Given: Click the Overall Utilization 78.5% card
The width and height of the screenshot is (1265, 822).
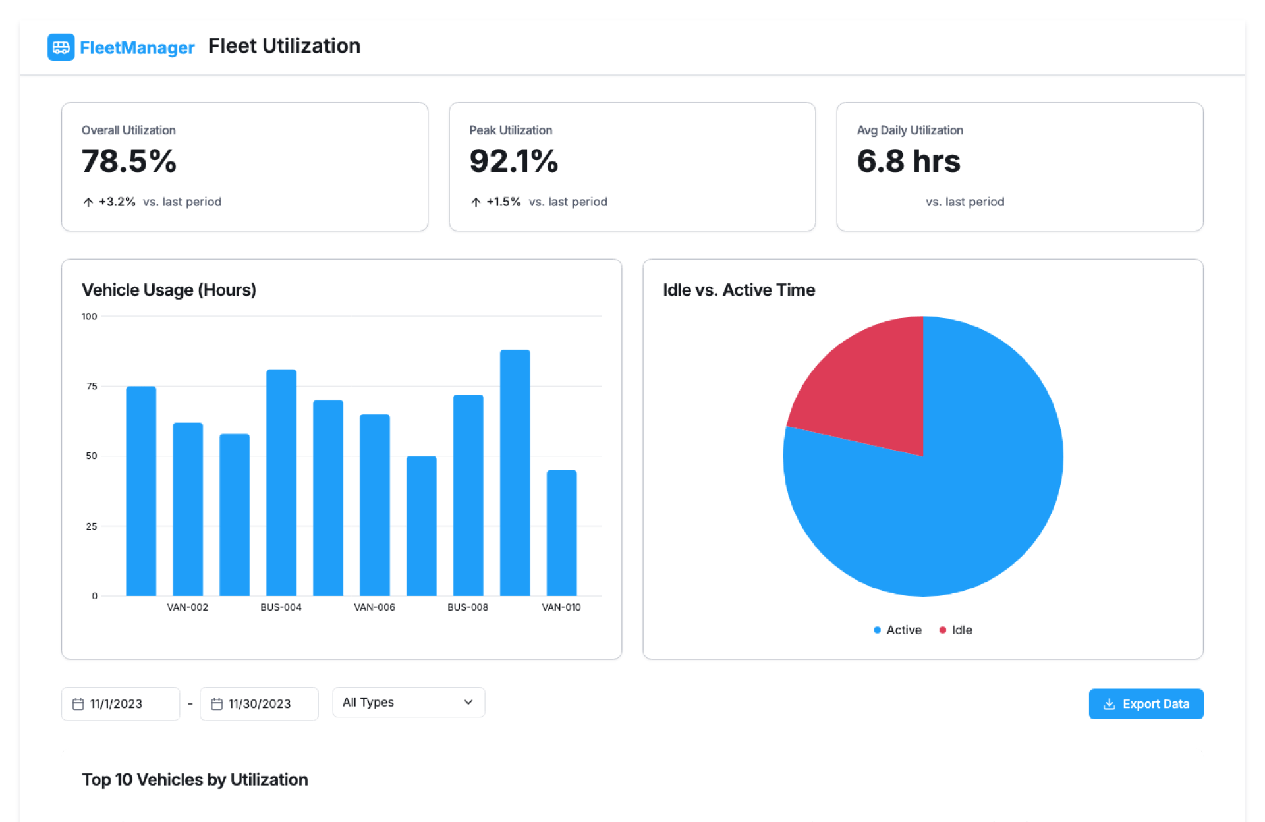Looking at the screenshot, I should pos(244,167).
